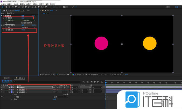
Task: Click the blue reset link under 变换
Action: click(55, 99)
